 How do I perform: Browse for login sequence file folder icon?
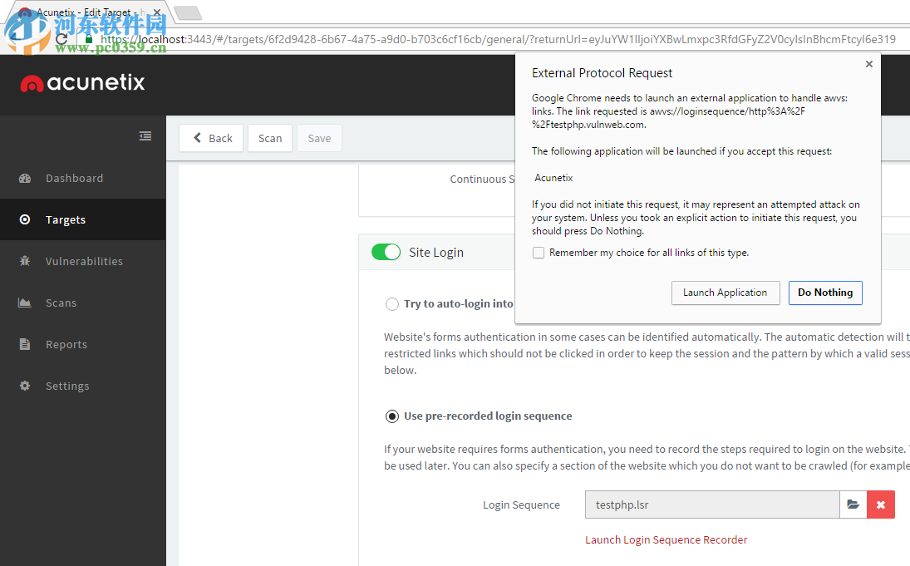click(853, 504)
